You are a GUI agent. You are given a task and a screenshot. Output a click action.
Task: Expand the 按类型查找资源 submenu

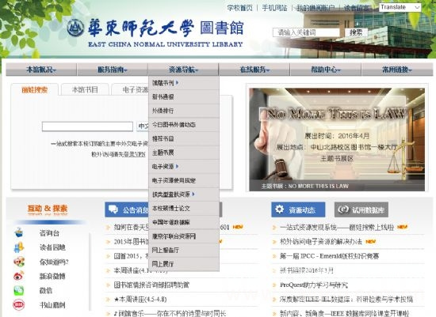click(x=193, y=194)
